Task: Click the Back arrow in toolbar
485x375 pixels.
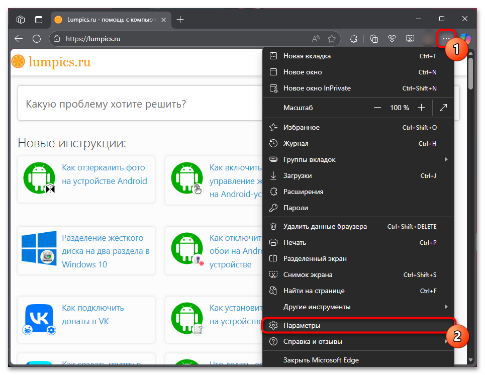Action: pos(19,39)
